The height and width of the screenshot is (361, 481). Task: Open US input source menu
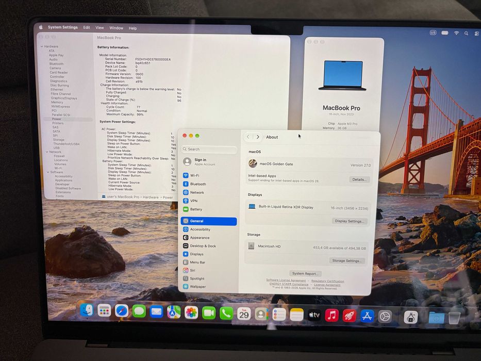(433, 32)
